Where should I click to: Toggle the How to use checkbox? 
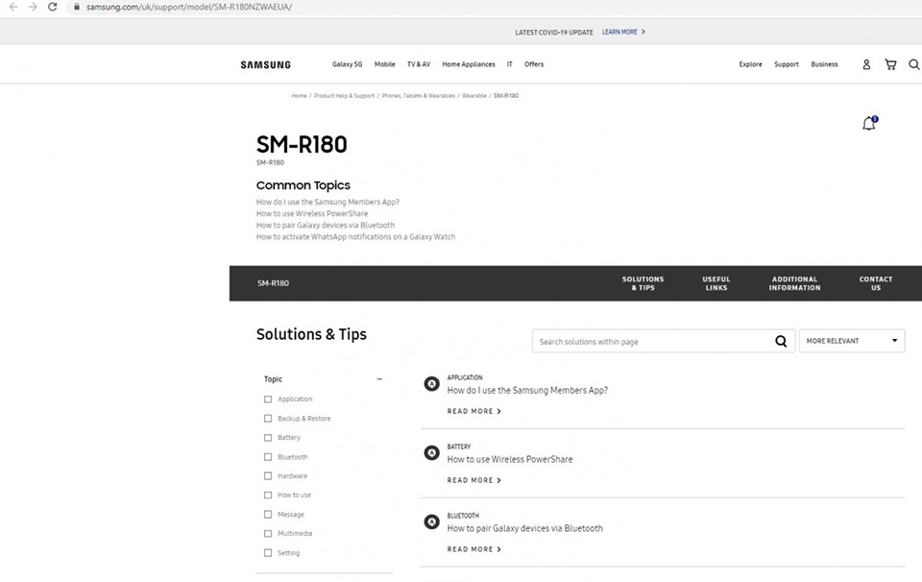coord(268,495)
